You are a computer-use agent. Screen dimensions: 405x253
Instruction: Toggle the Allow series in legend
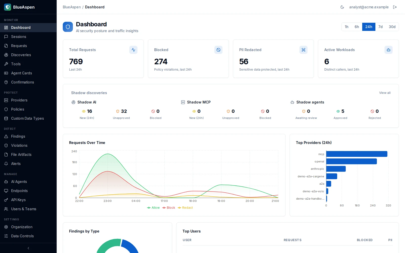coord(153,208)
